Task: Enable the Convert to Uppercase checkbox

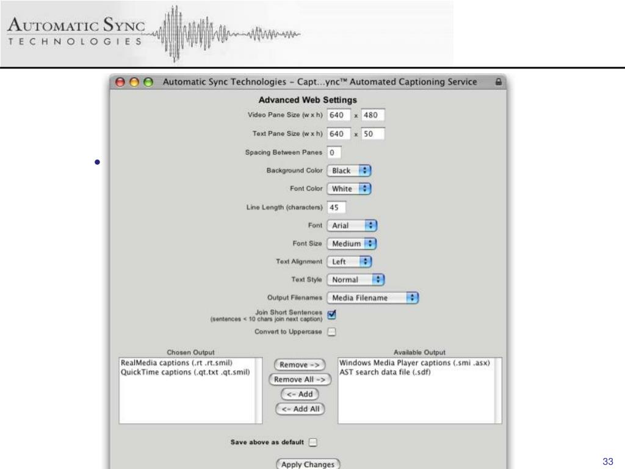Action: [x=331, y=332]
